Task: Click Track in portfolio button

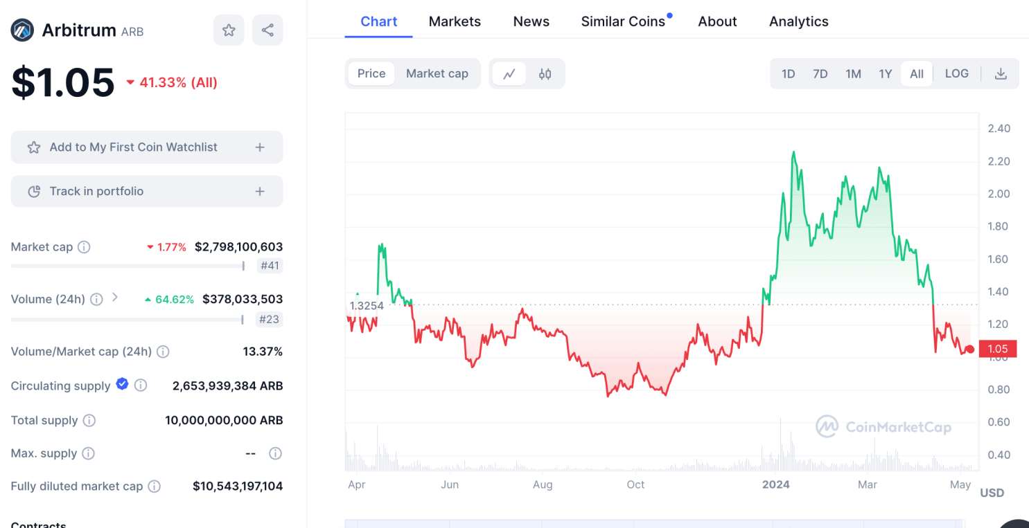Action: coord(147,191)
